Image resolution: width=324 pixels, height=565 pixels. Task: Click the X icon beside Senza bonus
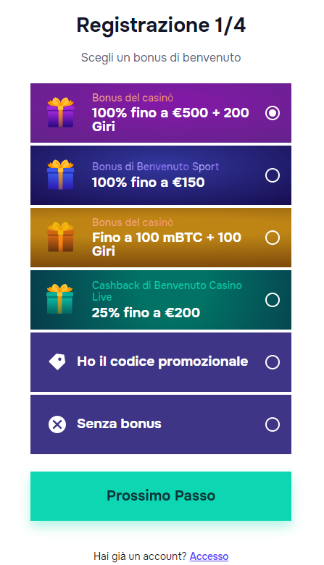pos(57,424)
